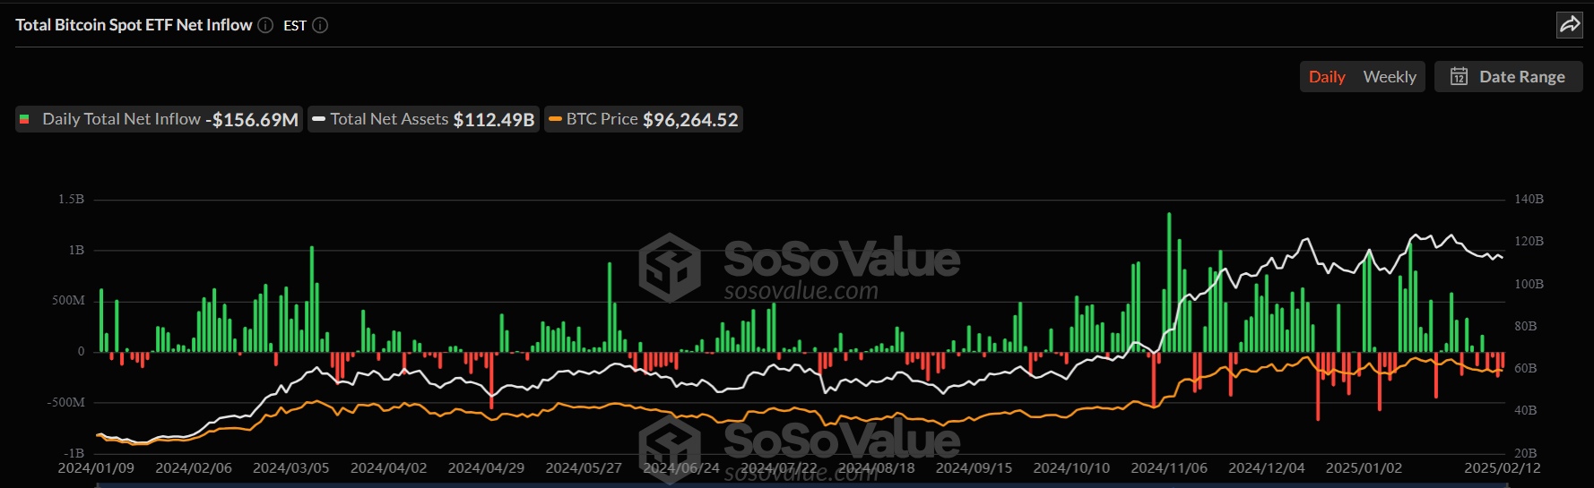Click the red-green Daily Net Inflow legend marker
1594x488 pixels.
click(24, 119)
